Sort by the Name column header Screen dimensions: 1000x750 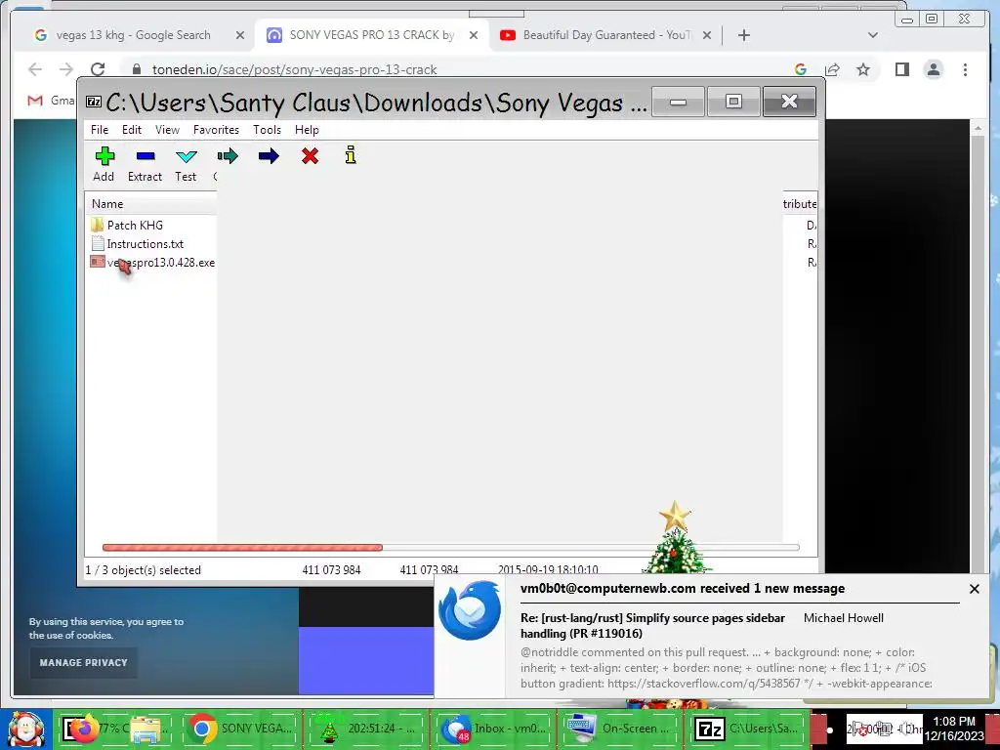(x=150, y=204)
